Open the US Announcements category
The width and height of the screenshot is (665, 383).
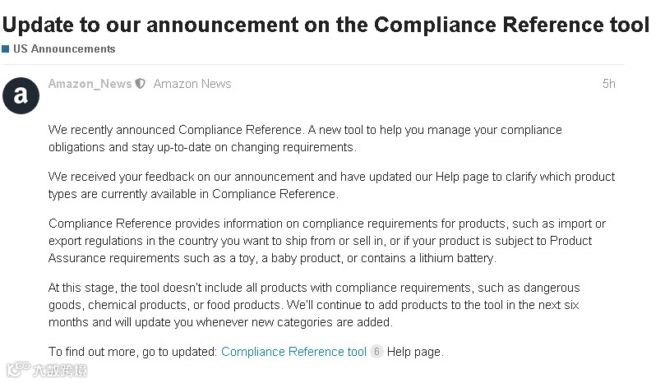(64, 49)
